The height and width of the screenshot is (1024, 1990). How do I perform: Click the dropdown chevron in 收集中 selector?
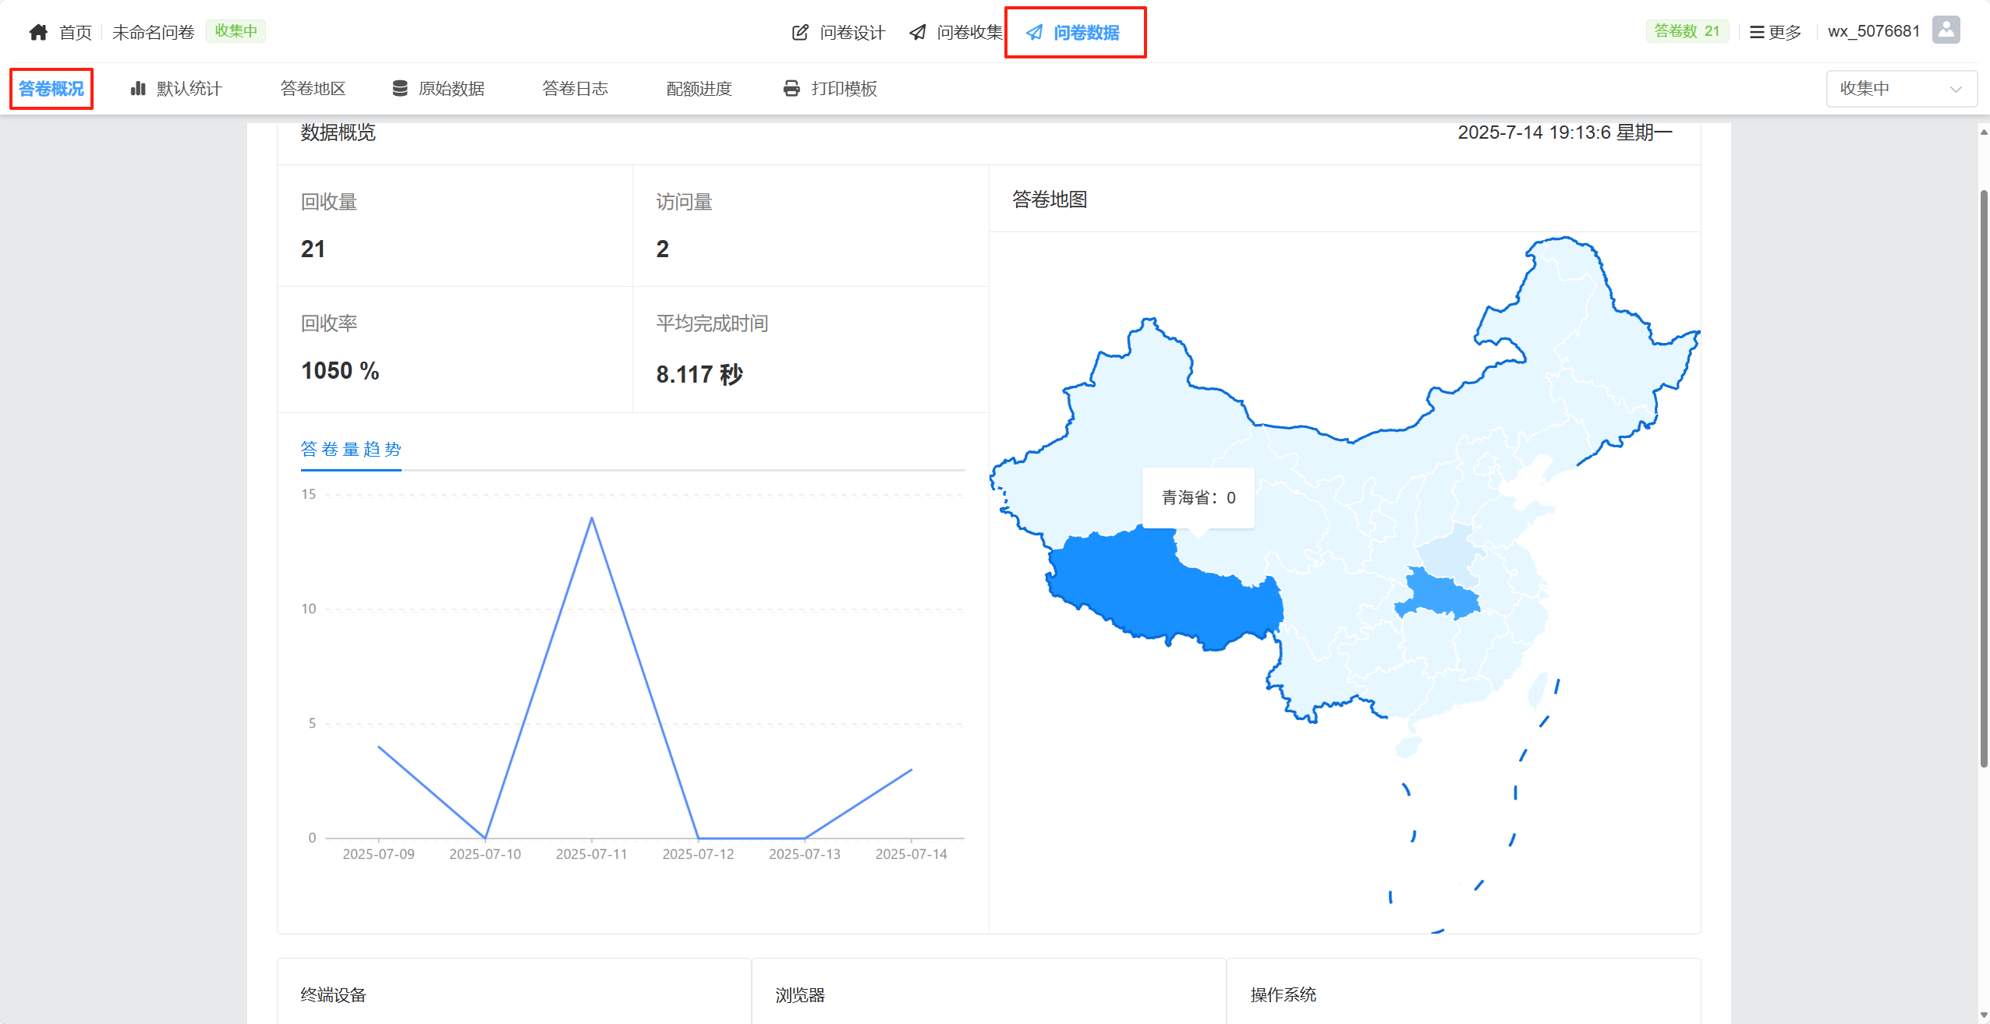(x=1956, y=89)
